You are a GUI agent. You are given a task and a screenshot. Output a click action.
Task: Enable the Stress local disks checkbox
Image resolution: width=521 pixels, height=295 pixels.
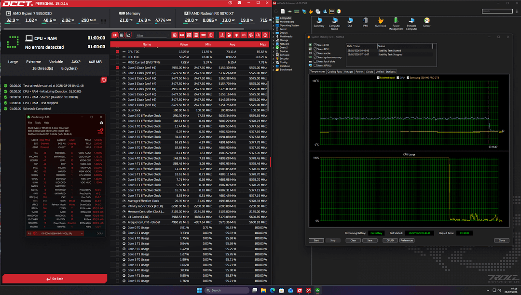click(x=315, y=61)
